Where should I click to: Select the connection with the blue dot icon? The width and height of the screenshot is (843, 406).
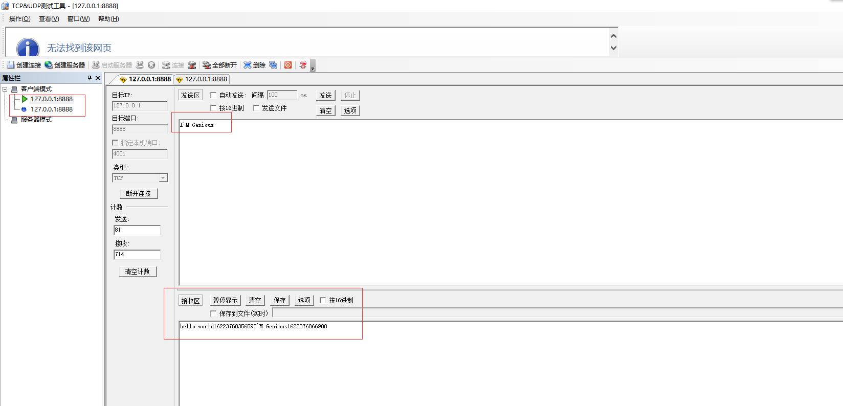(x=51, y=109)
